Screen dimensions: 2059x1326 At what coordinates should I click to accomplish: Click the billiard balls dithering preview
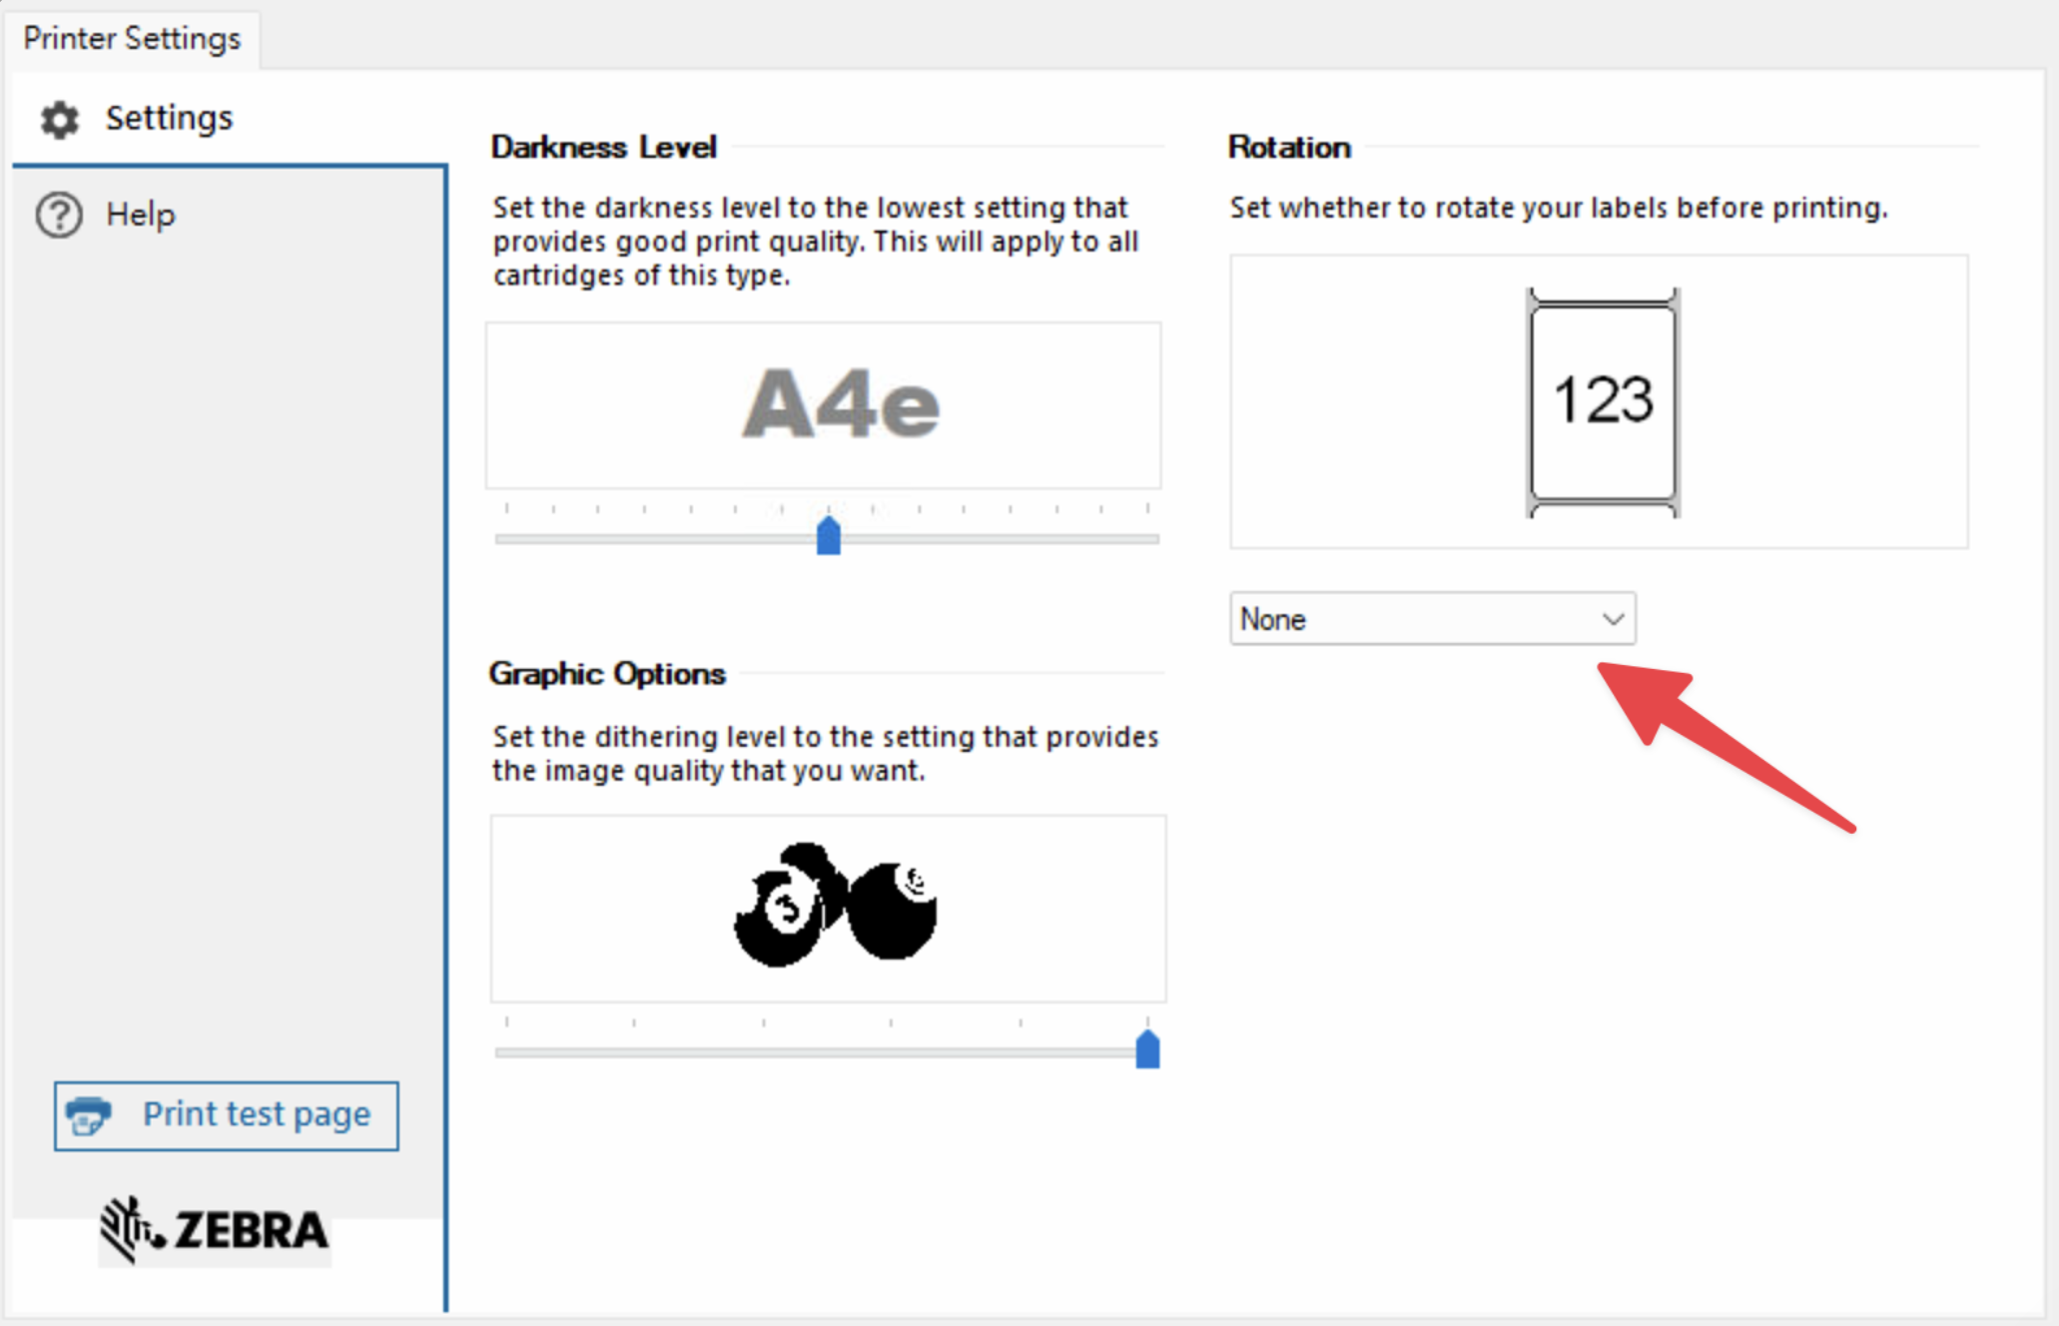tap(836, 906)
